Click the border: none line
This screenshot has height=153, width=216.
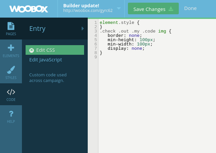(125, 36)
